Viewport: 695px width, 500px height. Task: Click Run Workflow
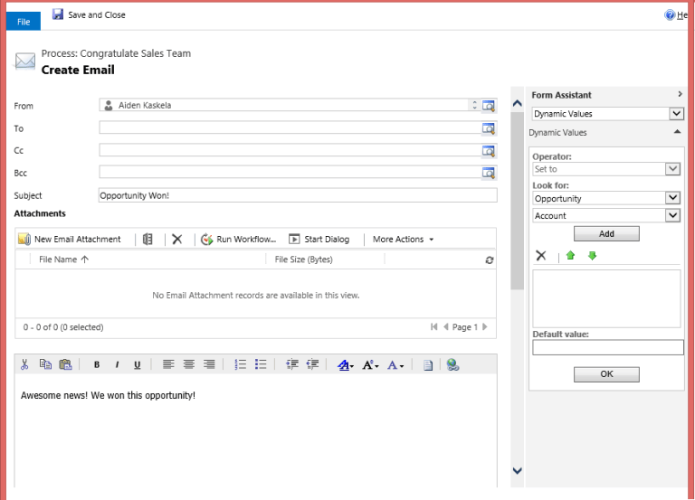point(239,239)
